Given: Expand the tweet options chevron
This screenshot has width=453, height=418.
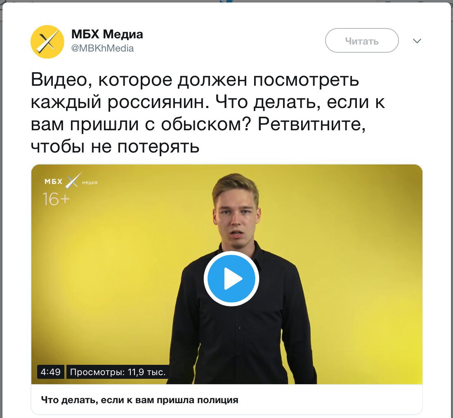Looking at the screenshot, I should point(417,41).
